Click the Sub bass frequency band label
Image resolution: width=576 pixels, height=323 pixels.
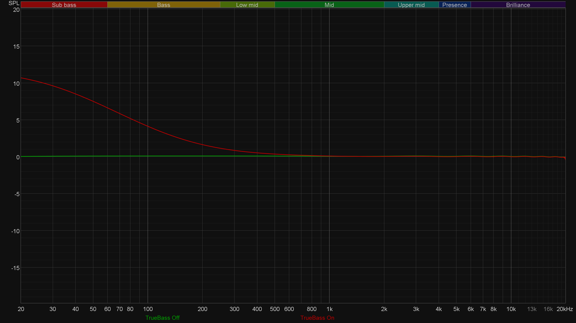64,5
